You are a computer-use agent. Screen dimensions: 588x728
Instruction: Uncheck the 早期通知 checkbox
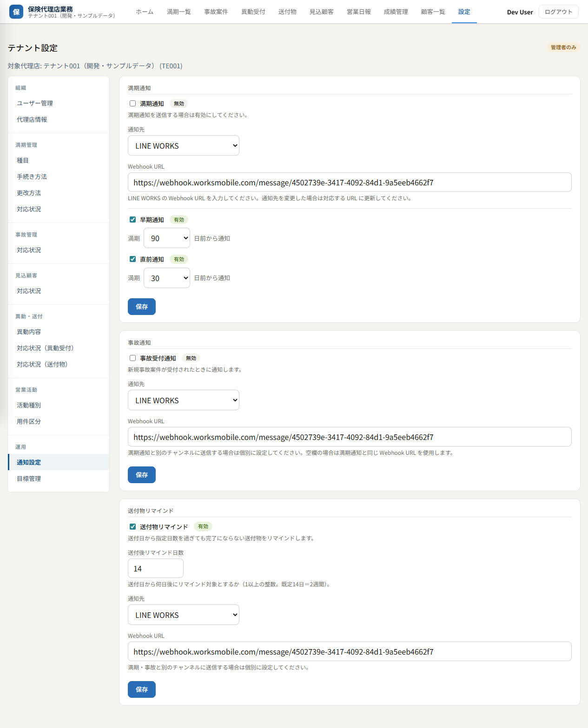pyautogui.click(x=132, y=220)
